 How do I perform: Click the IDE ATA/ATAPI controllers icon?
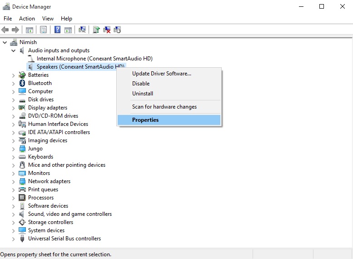pyautogui.click(x=22, y=133)
